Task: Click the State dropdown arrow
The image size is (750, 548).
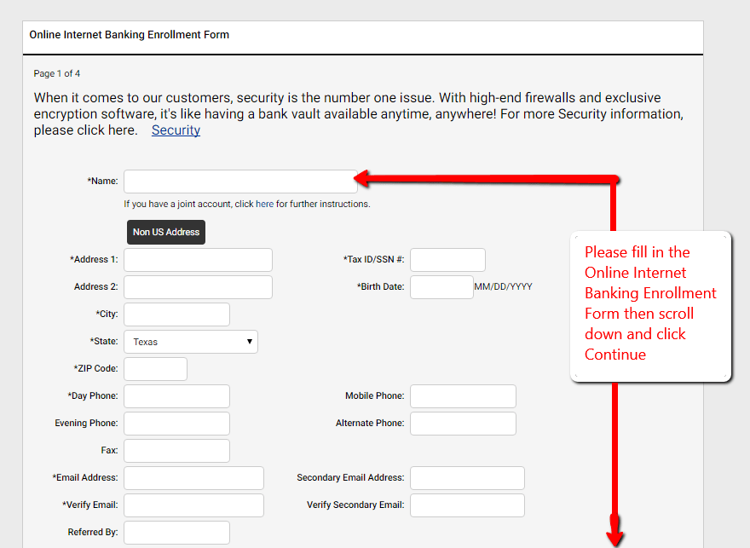Action: 248,341
